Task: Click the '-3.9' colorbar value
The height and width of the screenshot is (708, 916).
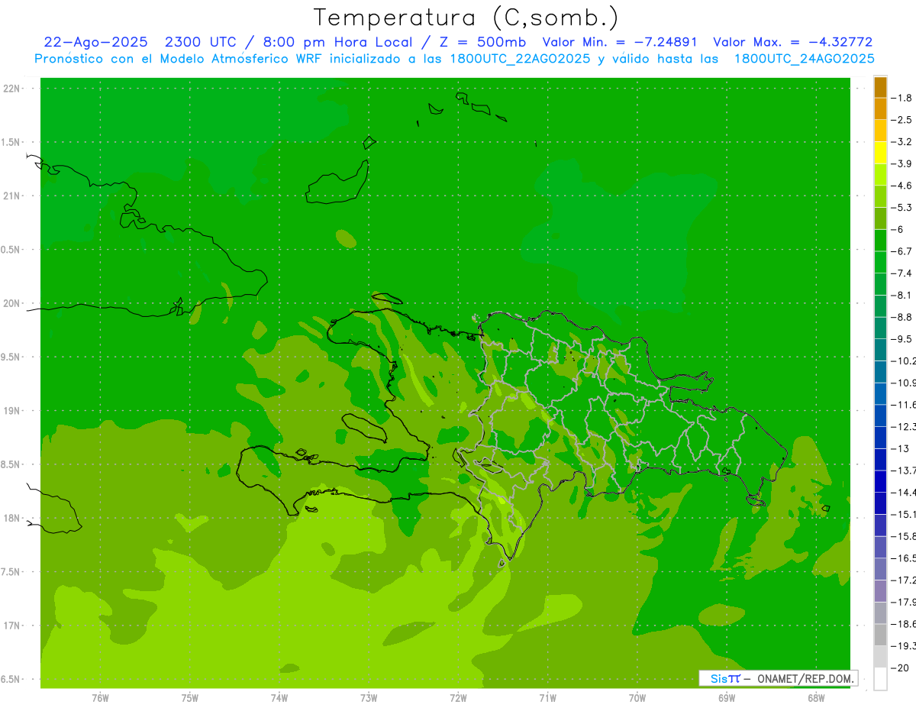Action: [901, 163]
